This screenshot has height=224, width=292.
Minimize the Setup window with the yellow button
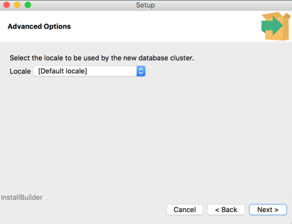(17, 5)
